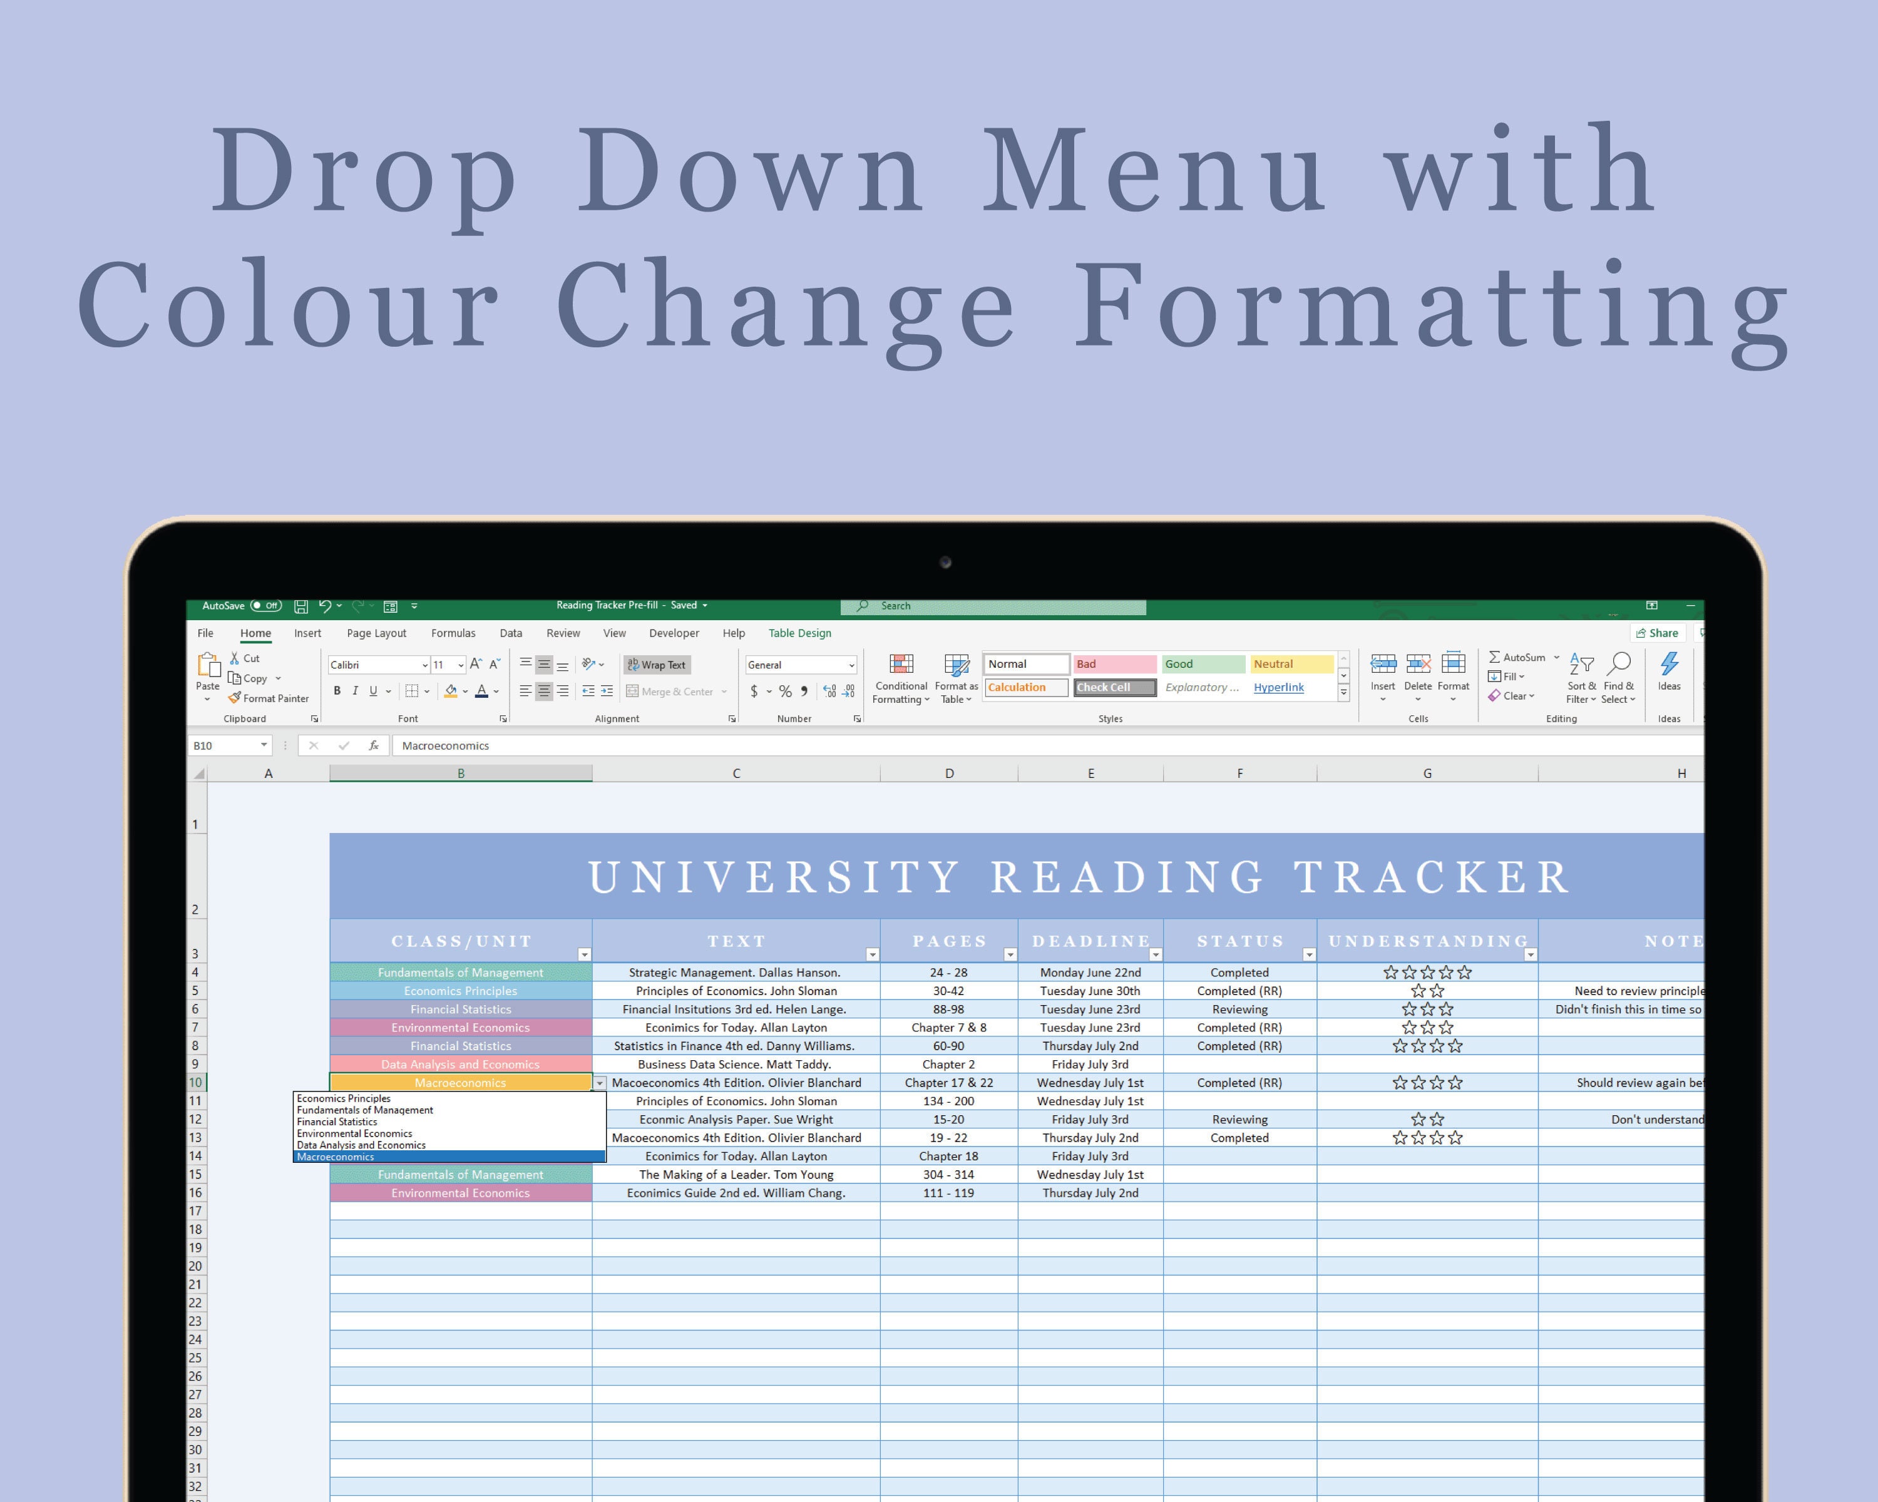Viewport: 1878px width, 1502px height.
Task: Click the Insert Cells icon
Action: click(1383, 663)
